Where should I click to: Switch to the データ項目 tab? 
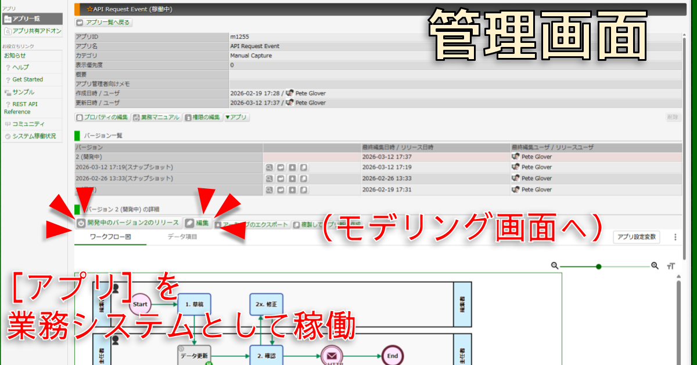pos(182,237)
